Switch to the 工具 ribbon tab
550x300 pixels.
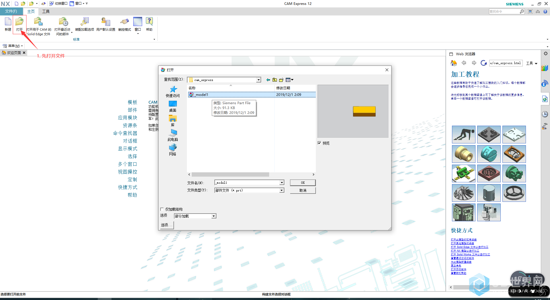(x=46, y=11)
